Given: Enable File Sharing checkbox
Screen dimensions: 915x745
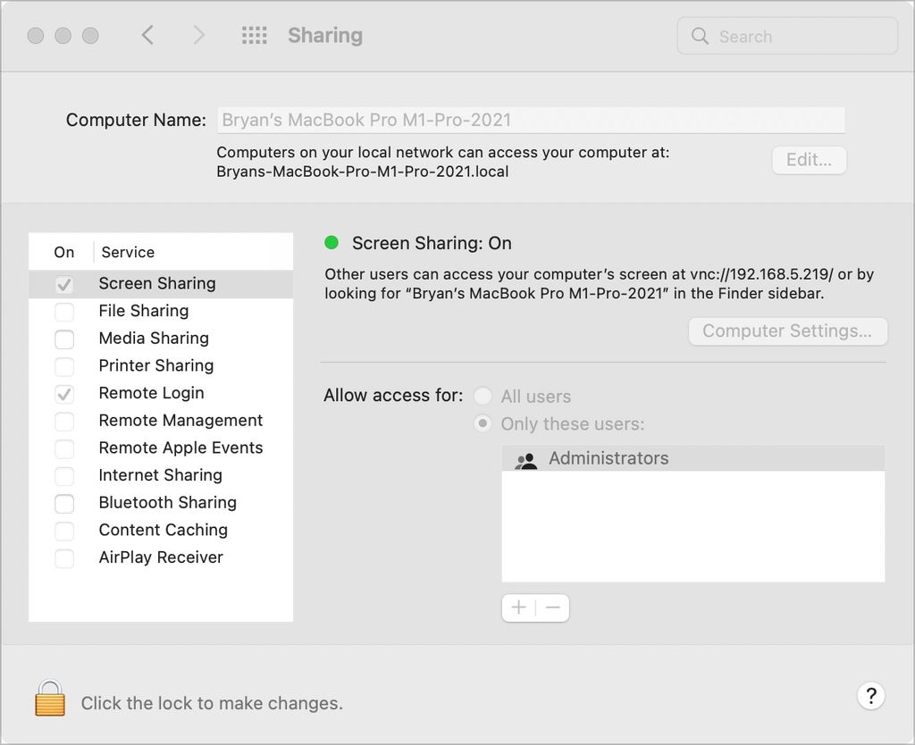Looking at the screenshot, I should (x=64, y=312).
